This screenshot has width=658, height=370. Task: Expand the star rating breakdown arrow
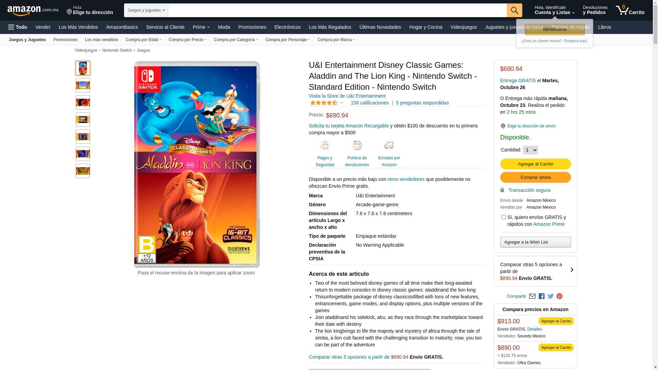click(x=342, y=103)
